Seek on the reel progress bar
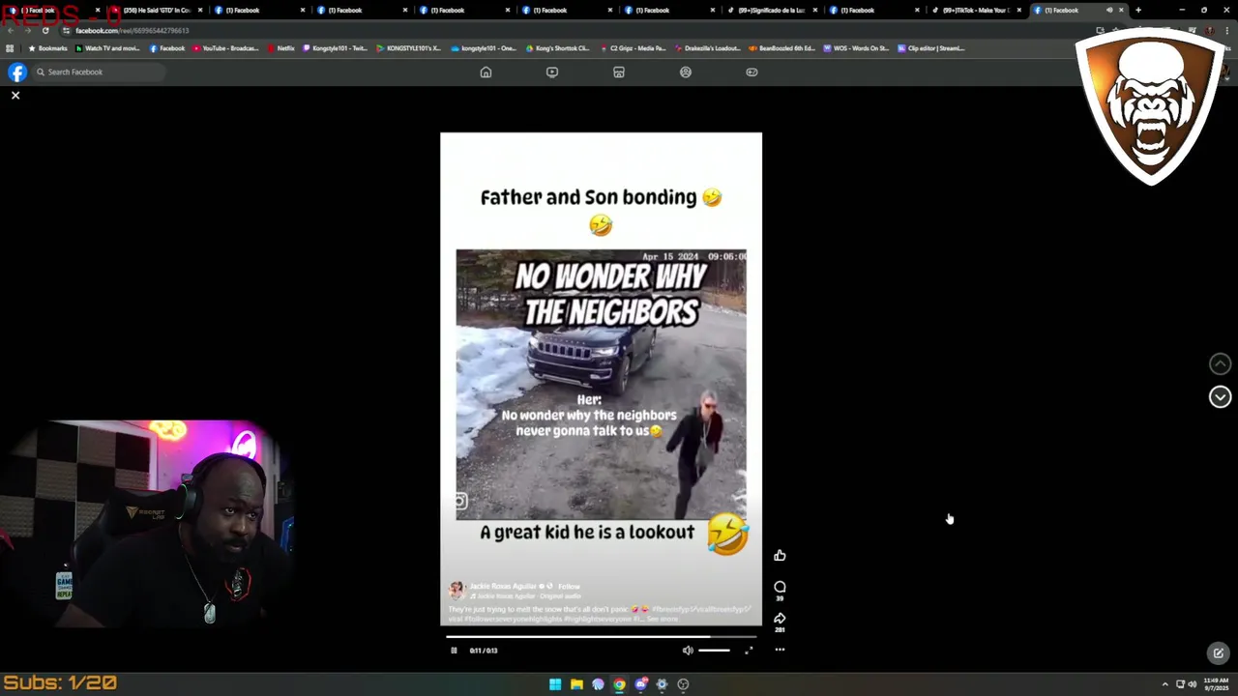The width and height of the screenshot is (1238, 696). (x=601, y=637)
